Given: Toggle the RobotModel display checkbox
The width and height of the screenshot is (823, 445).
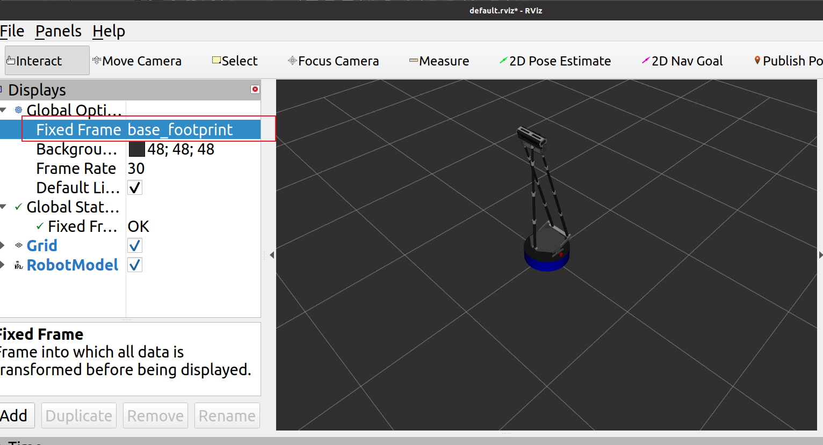Looking at the screenshot, I should 135,265.
